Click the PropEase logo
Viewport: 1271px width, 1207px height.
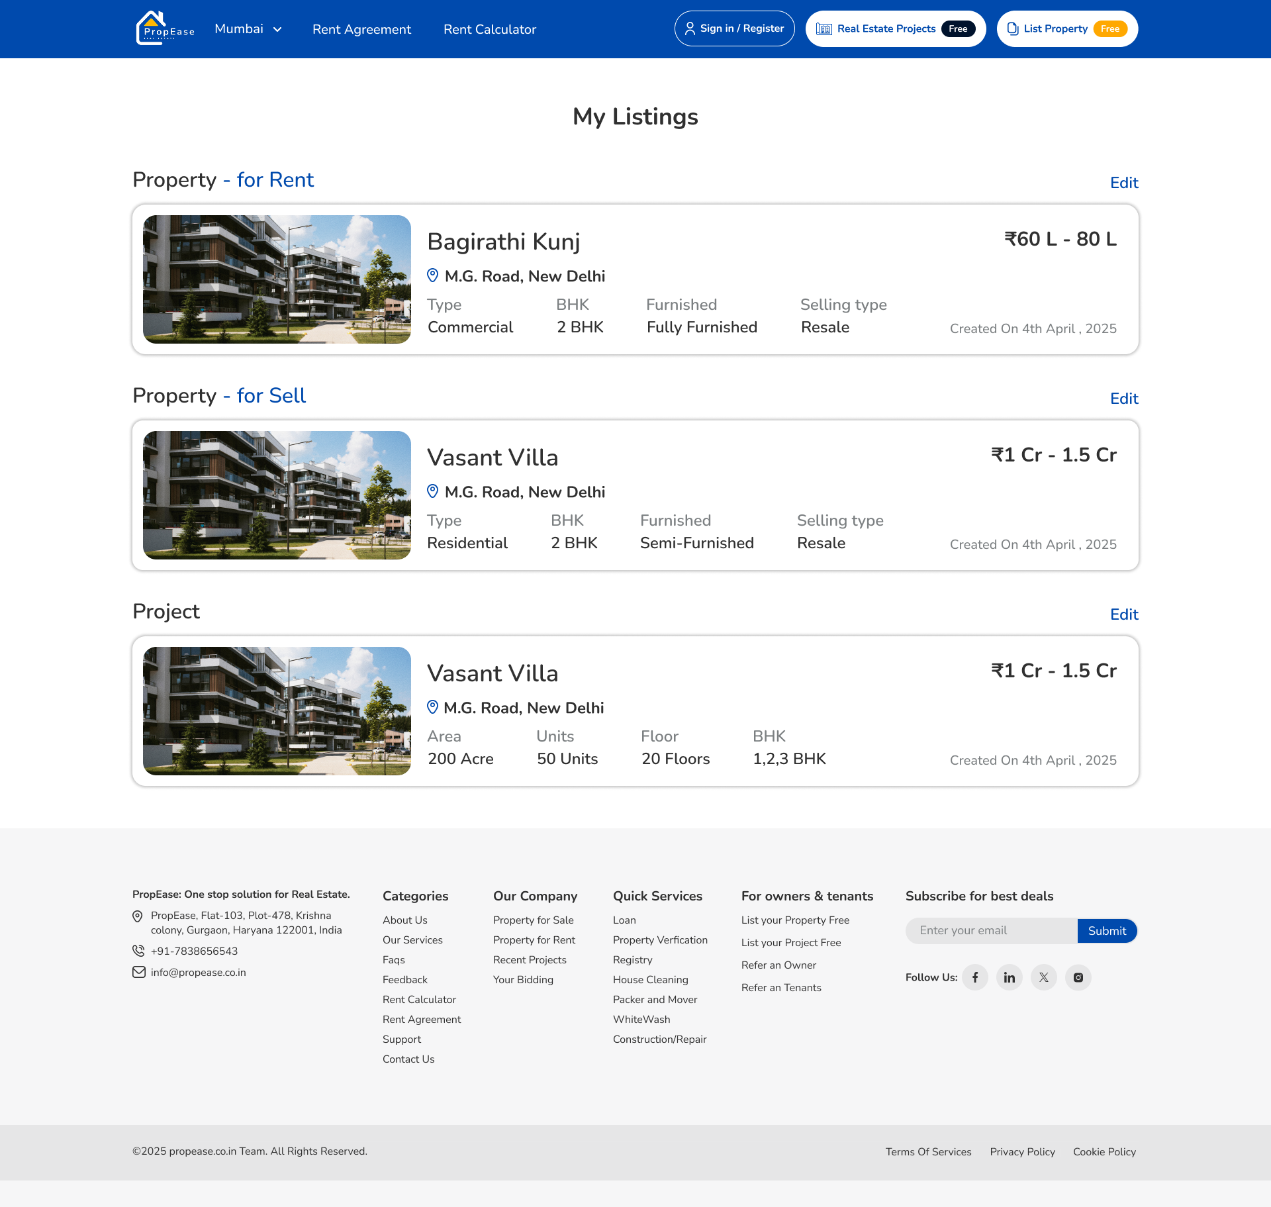[x=165, y=28]
